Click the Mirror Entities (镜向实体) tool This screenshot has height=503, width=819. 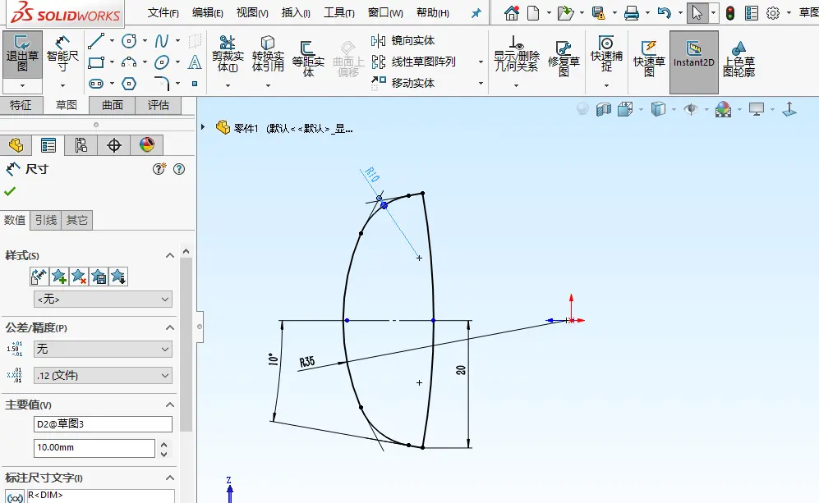point(403,40)
